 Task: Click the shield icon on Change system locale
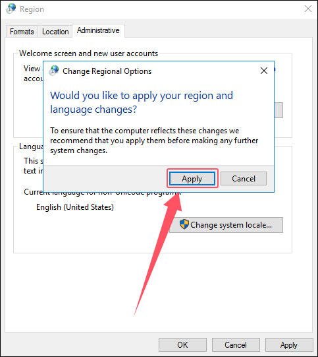[184, 224]
